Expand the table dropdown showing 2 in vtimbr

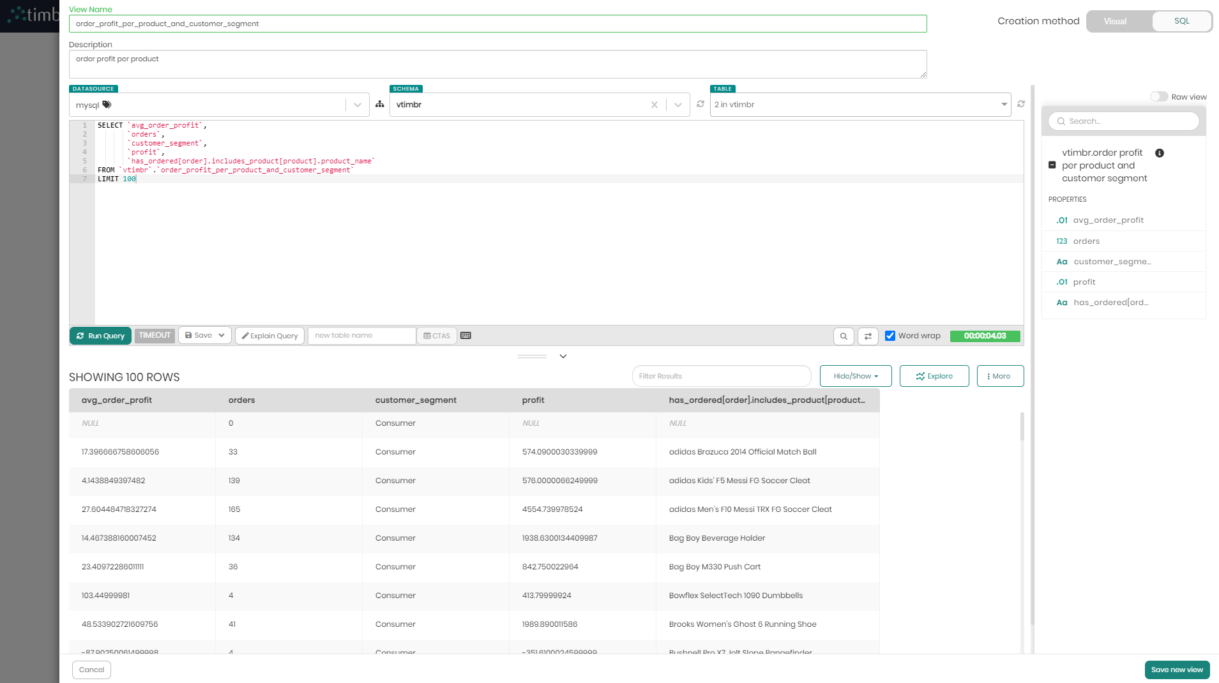[x=1004, y=104]
